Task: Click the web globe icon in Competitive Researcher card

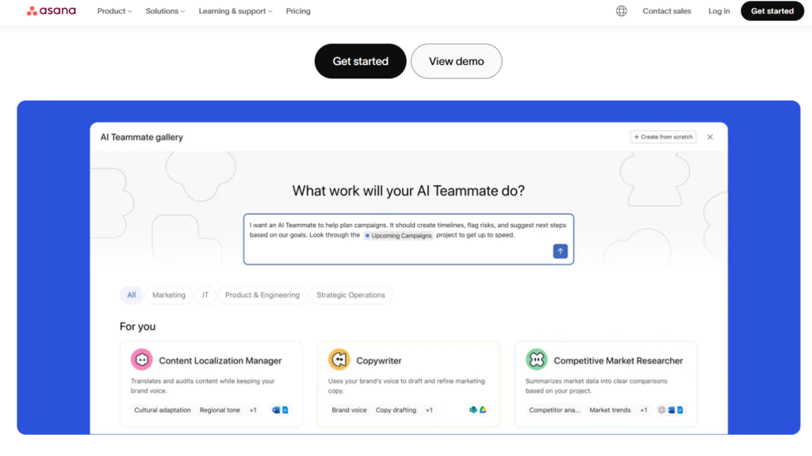Action: click(x=662, y=410)
